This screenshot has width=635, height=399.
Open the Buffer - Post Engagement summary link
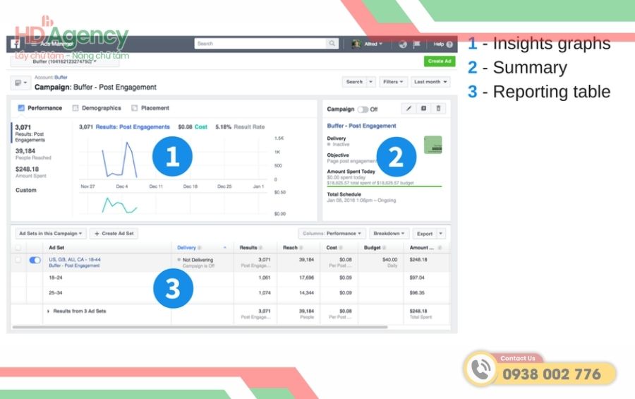(361, 126)
